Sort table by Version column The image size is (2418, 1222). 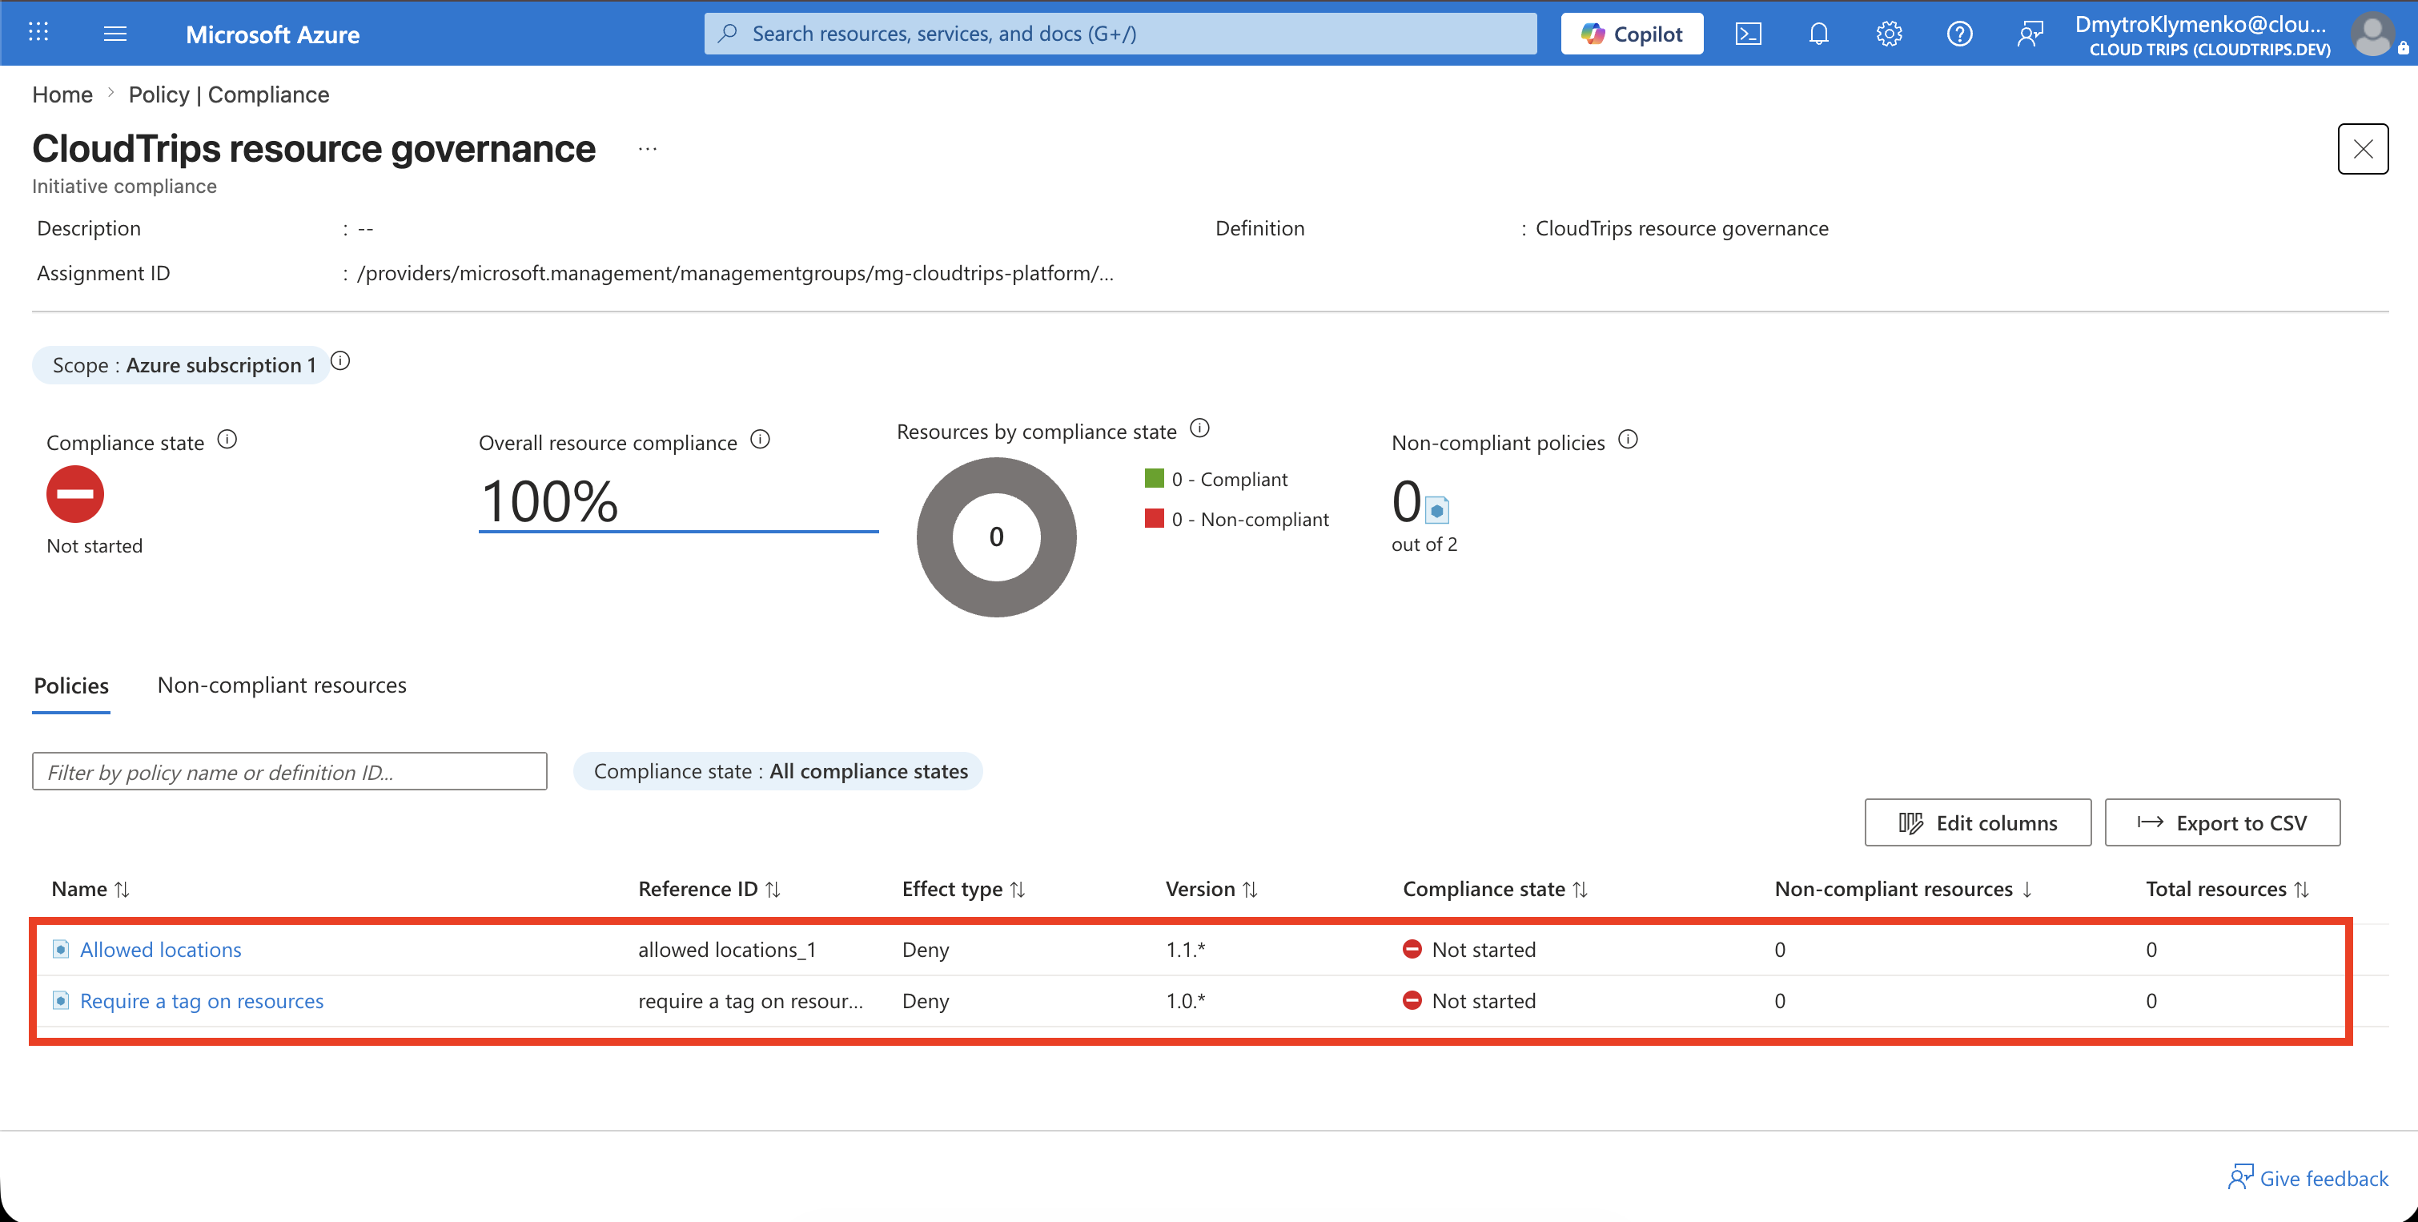1212,889
